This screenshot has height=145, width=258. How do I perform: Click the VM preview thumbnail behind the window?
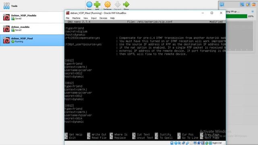239,36
